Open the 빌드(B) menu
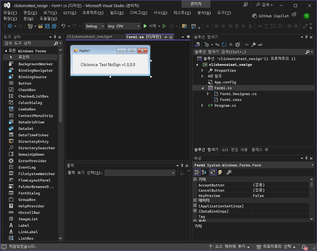 click(x=117, y=13)
